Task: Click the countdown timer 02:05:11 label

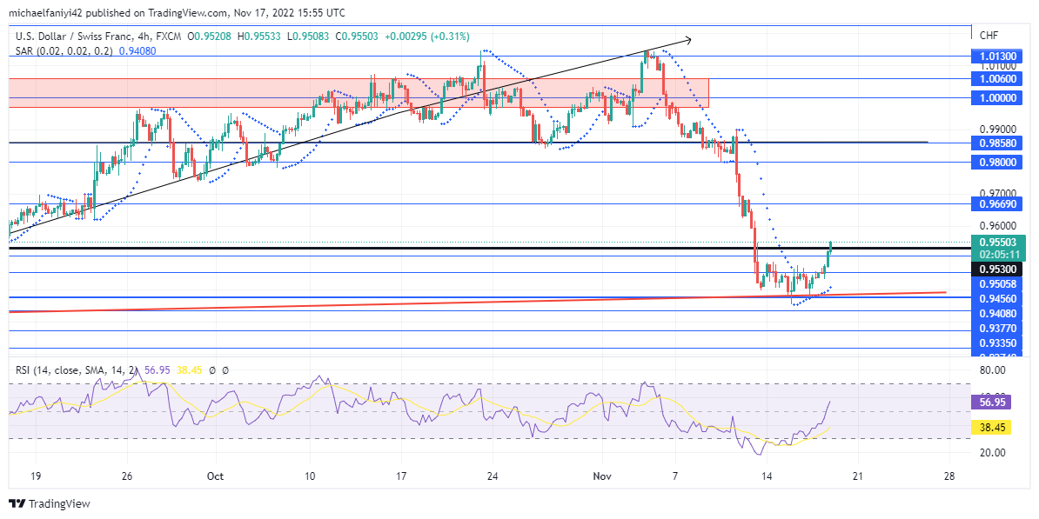Action: (x=998, y=254)
